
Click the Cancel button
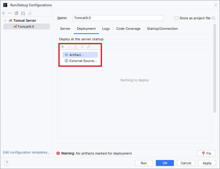coord(186,163)
